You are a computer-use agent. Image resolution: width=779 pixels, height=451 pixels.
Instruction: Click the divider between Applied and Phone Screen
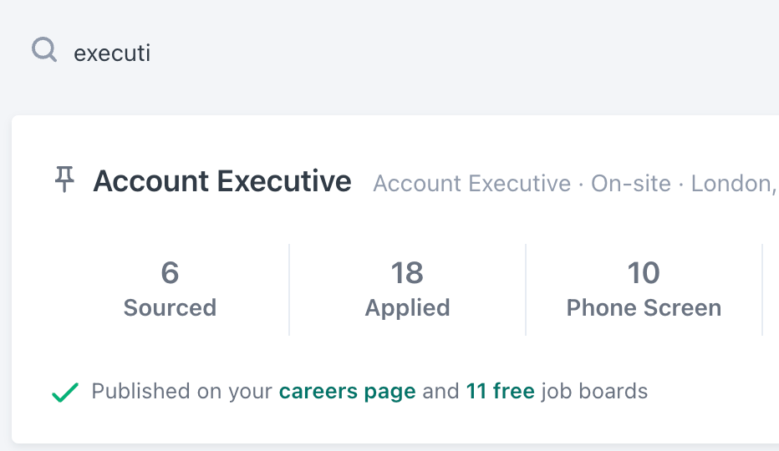(x=526, y=290)
